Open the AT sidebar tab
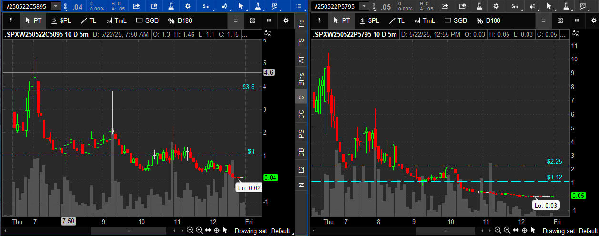 [x=301, y=59]
